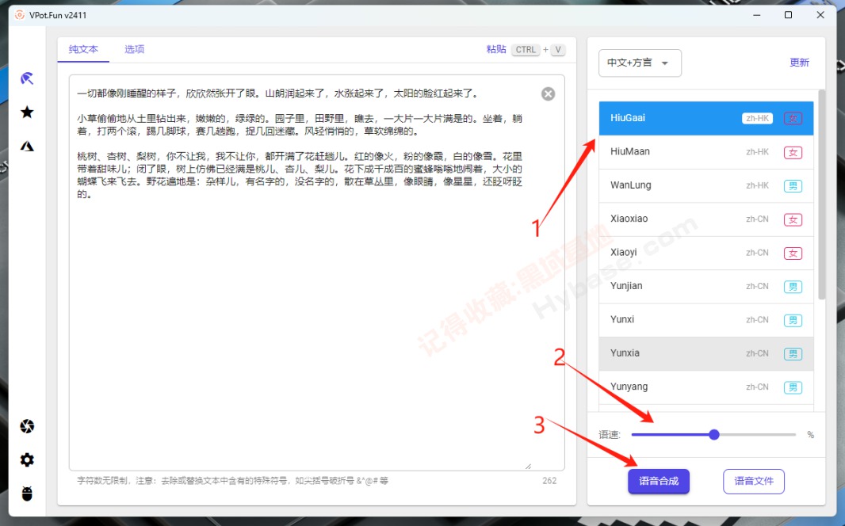Click female gender tag on Xiaoyi row
The height and width of the screenshot is (526, 845).
point(793,253)
